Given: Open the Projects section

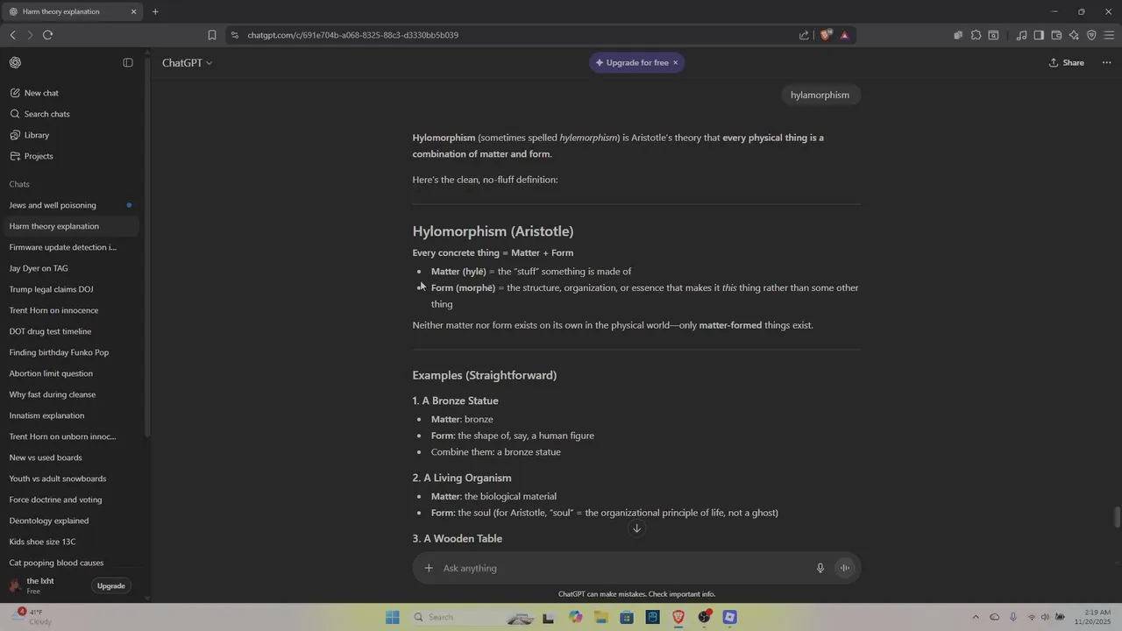Looking at the screenshot, I should 39,156.
